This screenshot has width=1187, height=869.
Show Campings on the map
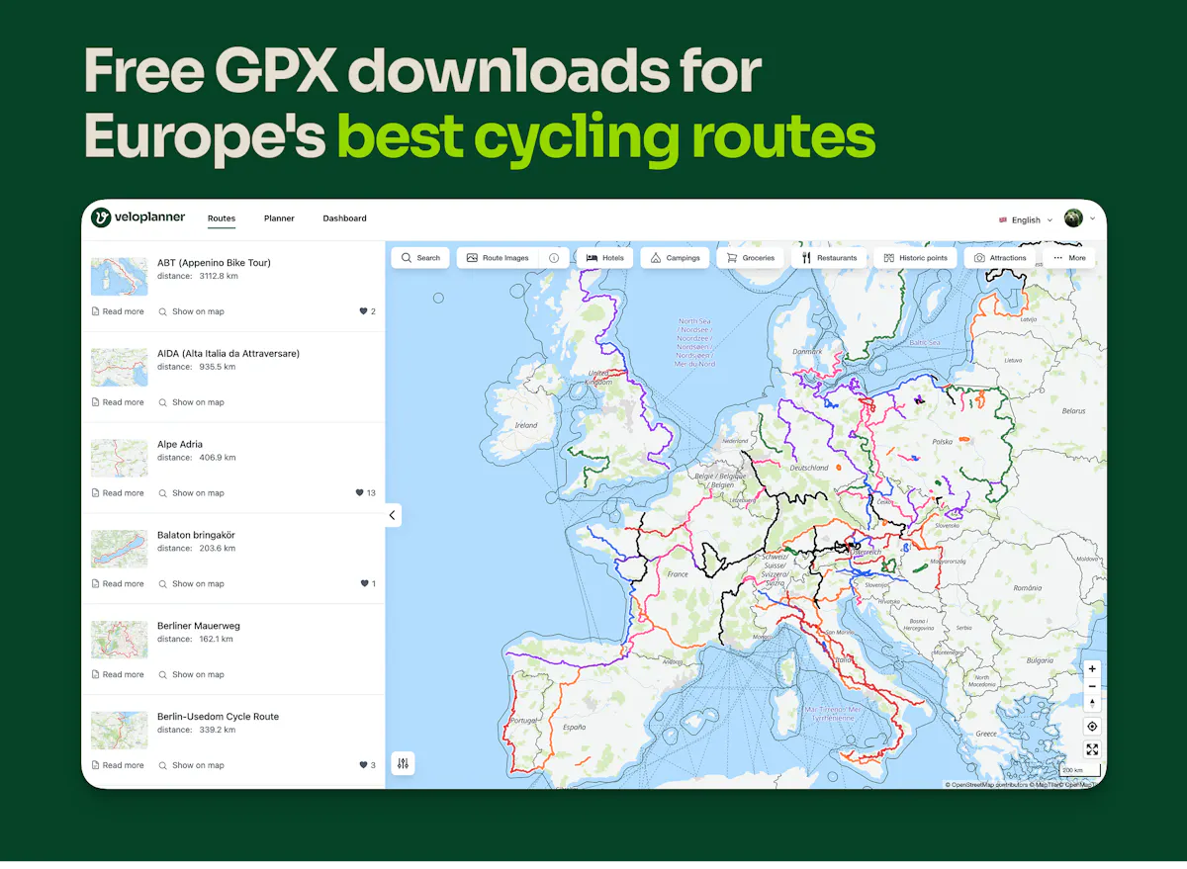pyautogui.click(x=675, y=258)
